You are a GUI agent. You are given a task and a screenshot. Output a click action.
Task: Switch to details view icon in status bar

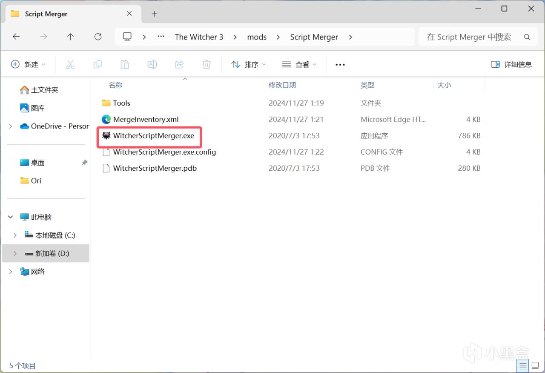523,366
